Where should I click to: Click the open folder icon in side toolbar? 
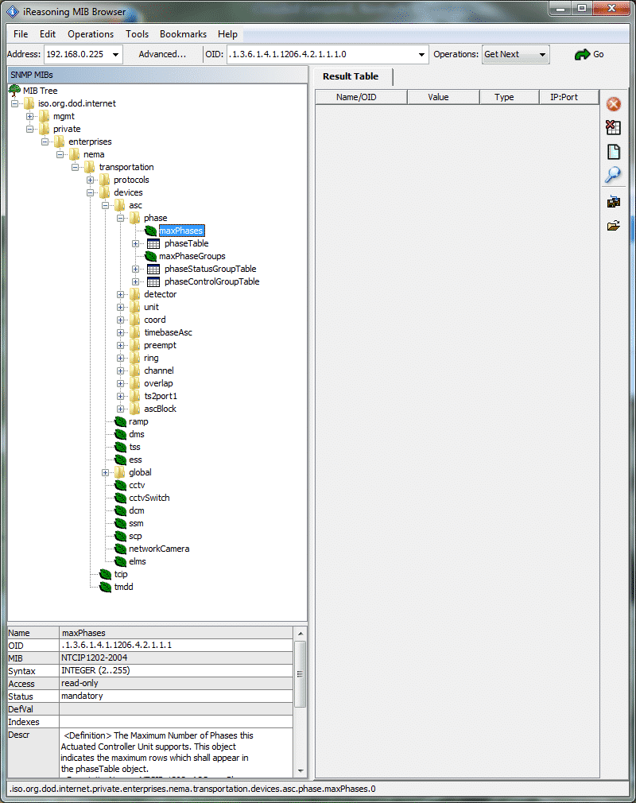(613, 226)
